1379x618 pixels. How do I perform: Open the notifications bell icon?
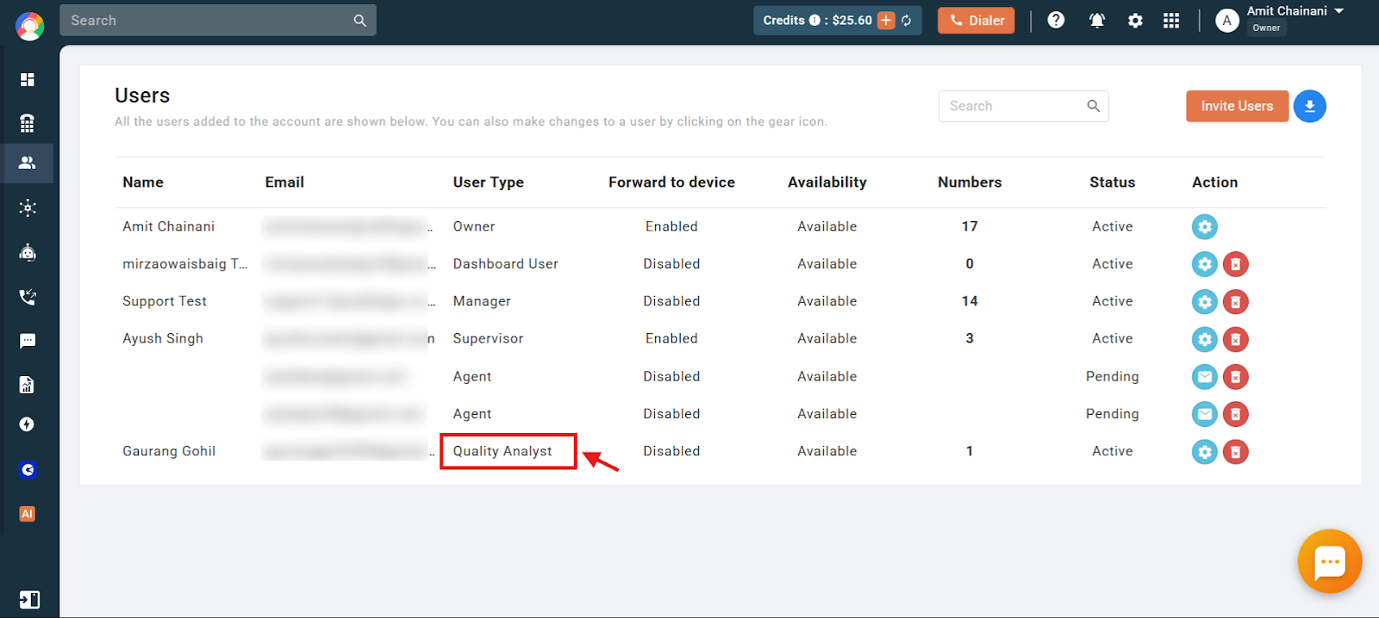point(1097,21)
